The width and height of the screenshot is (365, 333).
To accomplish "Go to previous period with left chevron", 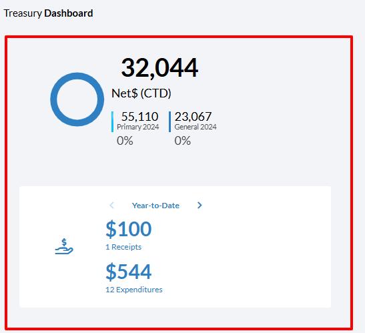I will coord(111,205).
